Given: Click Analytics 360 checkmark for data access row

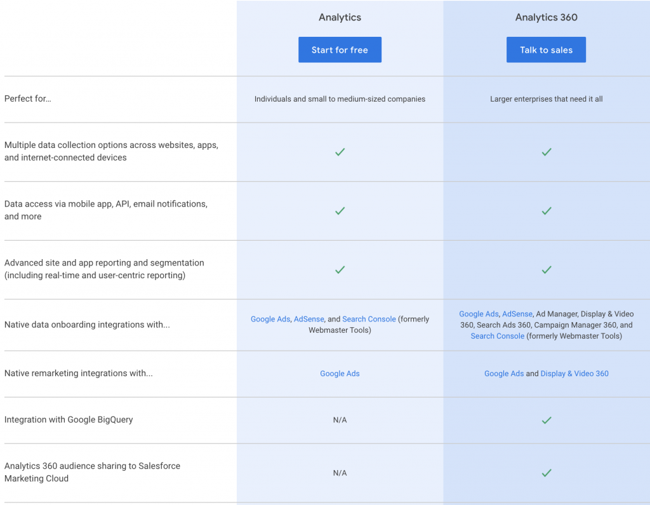Looking at the screenshot, I should click(546, 211).
